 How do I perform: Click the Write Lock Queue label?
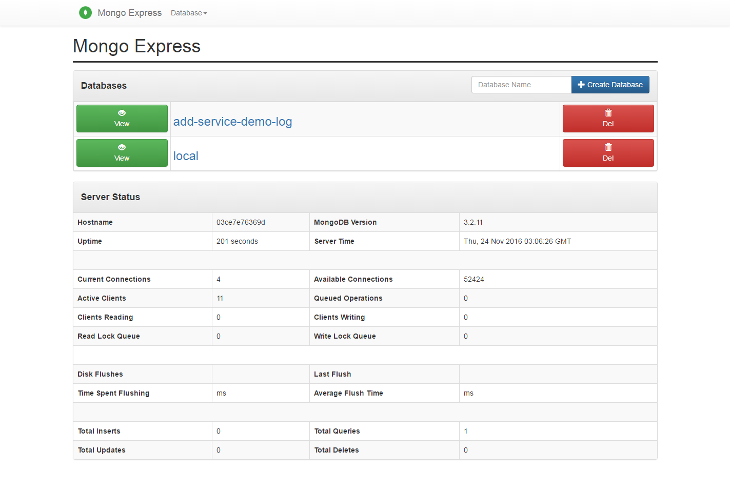click(x=345, y=336)
